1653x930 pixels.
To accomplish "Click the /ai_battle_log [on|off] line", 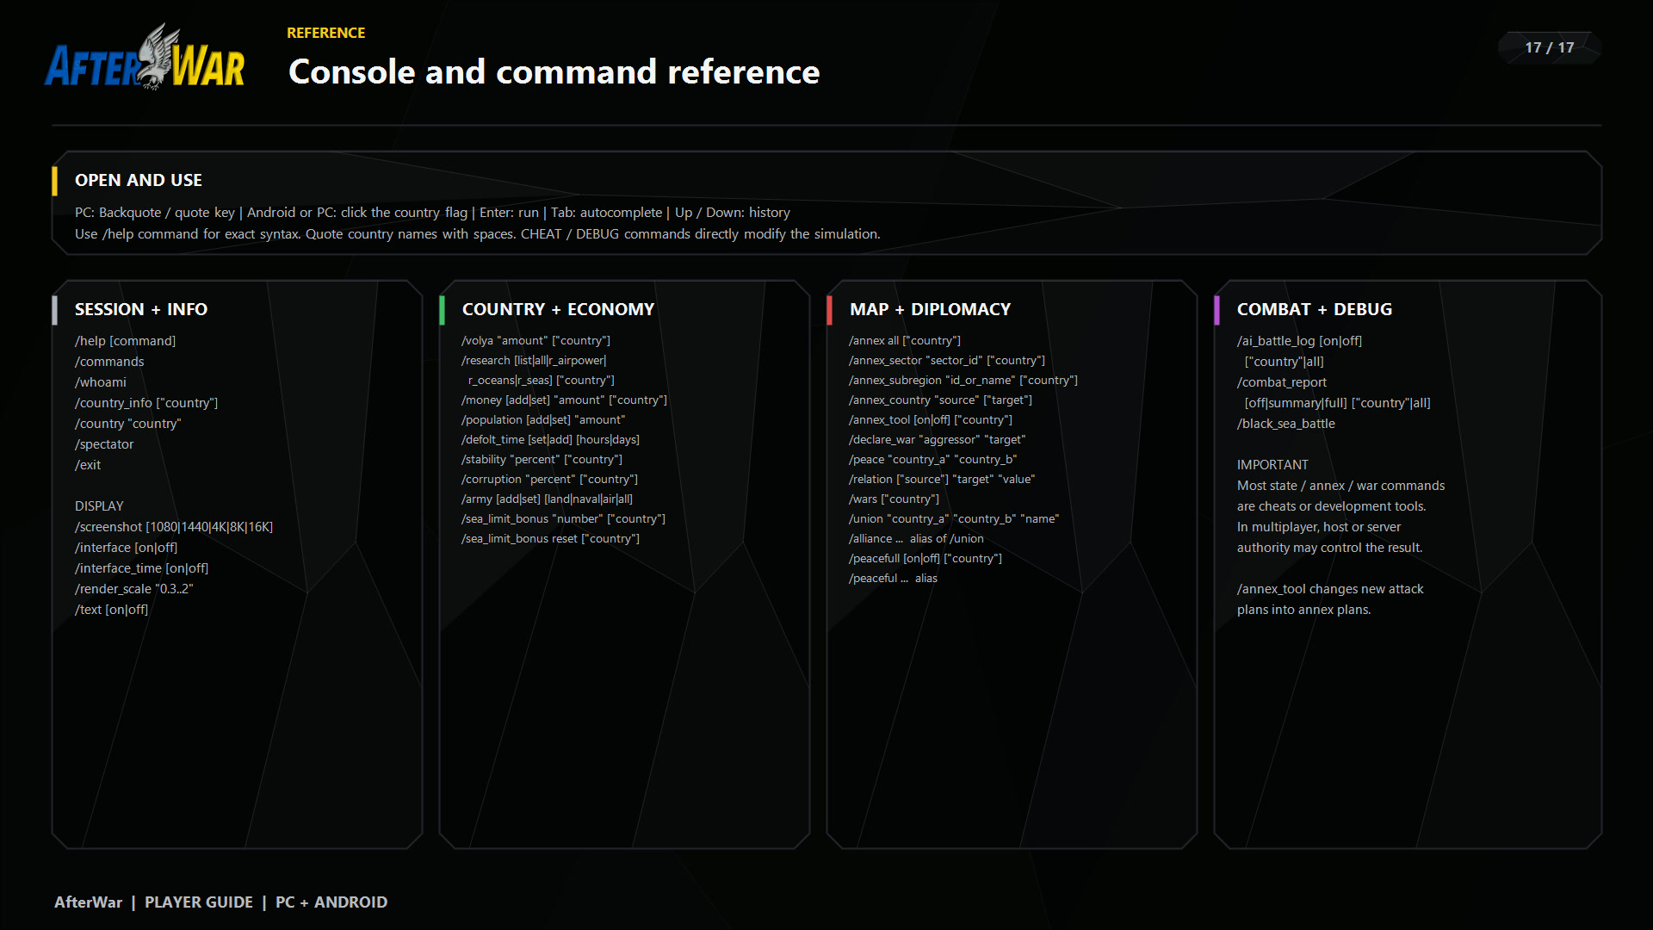I will (x=1299, y=341).
